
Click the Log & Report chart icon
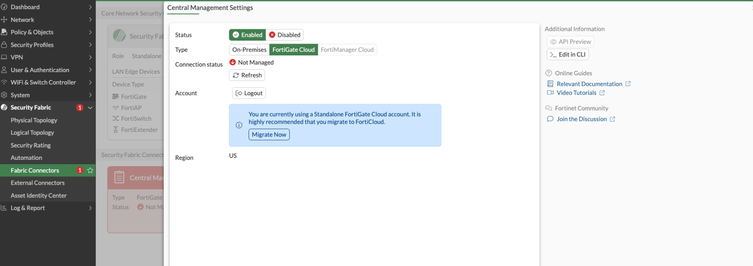click(x=4, y=208)
